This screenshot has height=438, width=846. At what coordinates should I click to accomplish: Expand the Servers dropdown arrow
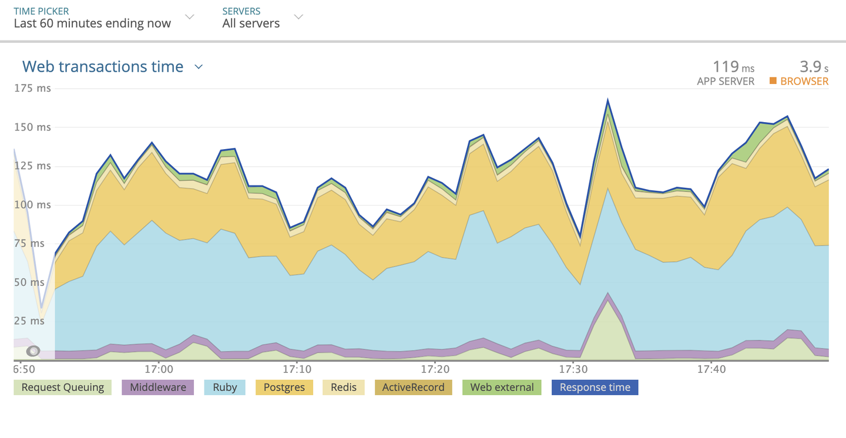coord(298,17)
